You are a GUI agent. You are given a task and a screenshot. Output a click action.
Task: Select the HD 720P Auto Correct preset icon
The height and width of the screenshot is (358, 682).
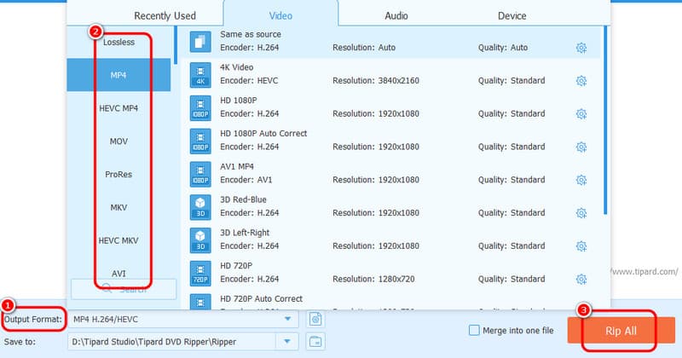pos(200,302)
